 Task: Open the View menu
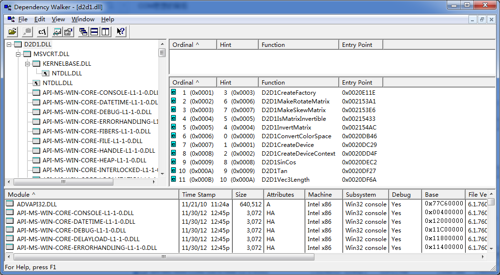tap(58, 19)
